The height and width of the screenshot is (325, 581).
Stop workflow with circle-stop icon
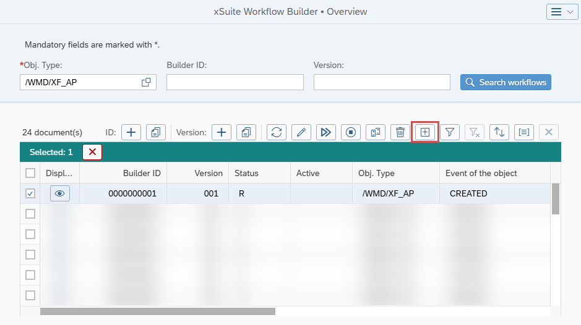tap(351, 132)
